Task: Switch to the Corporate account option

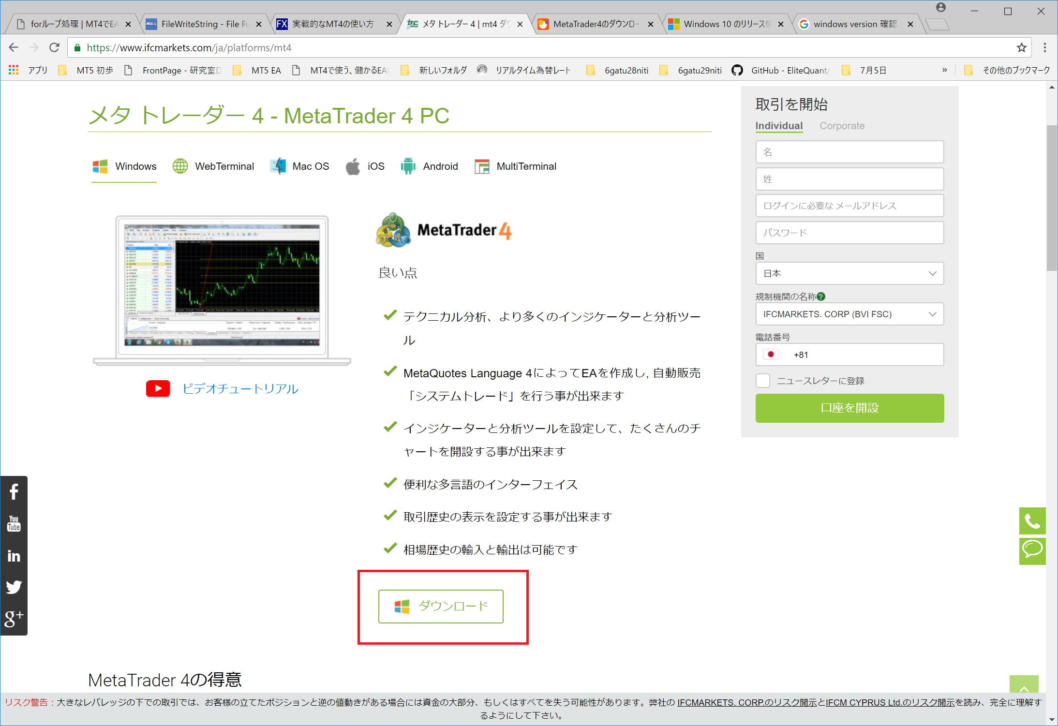Action: pyautogui.click(x=842, y=126)
